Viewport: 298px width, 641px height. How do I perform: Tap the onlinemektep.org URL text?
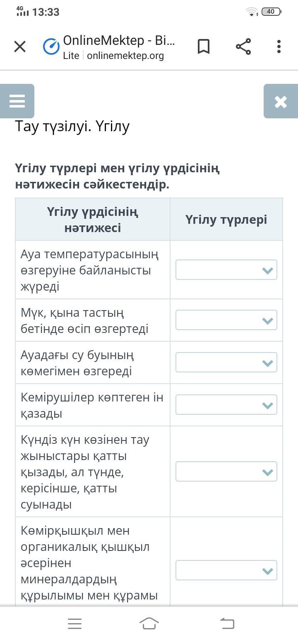125,56
